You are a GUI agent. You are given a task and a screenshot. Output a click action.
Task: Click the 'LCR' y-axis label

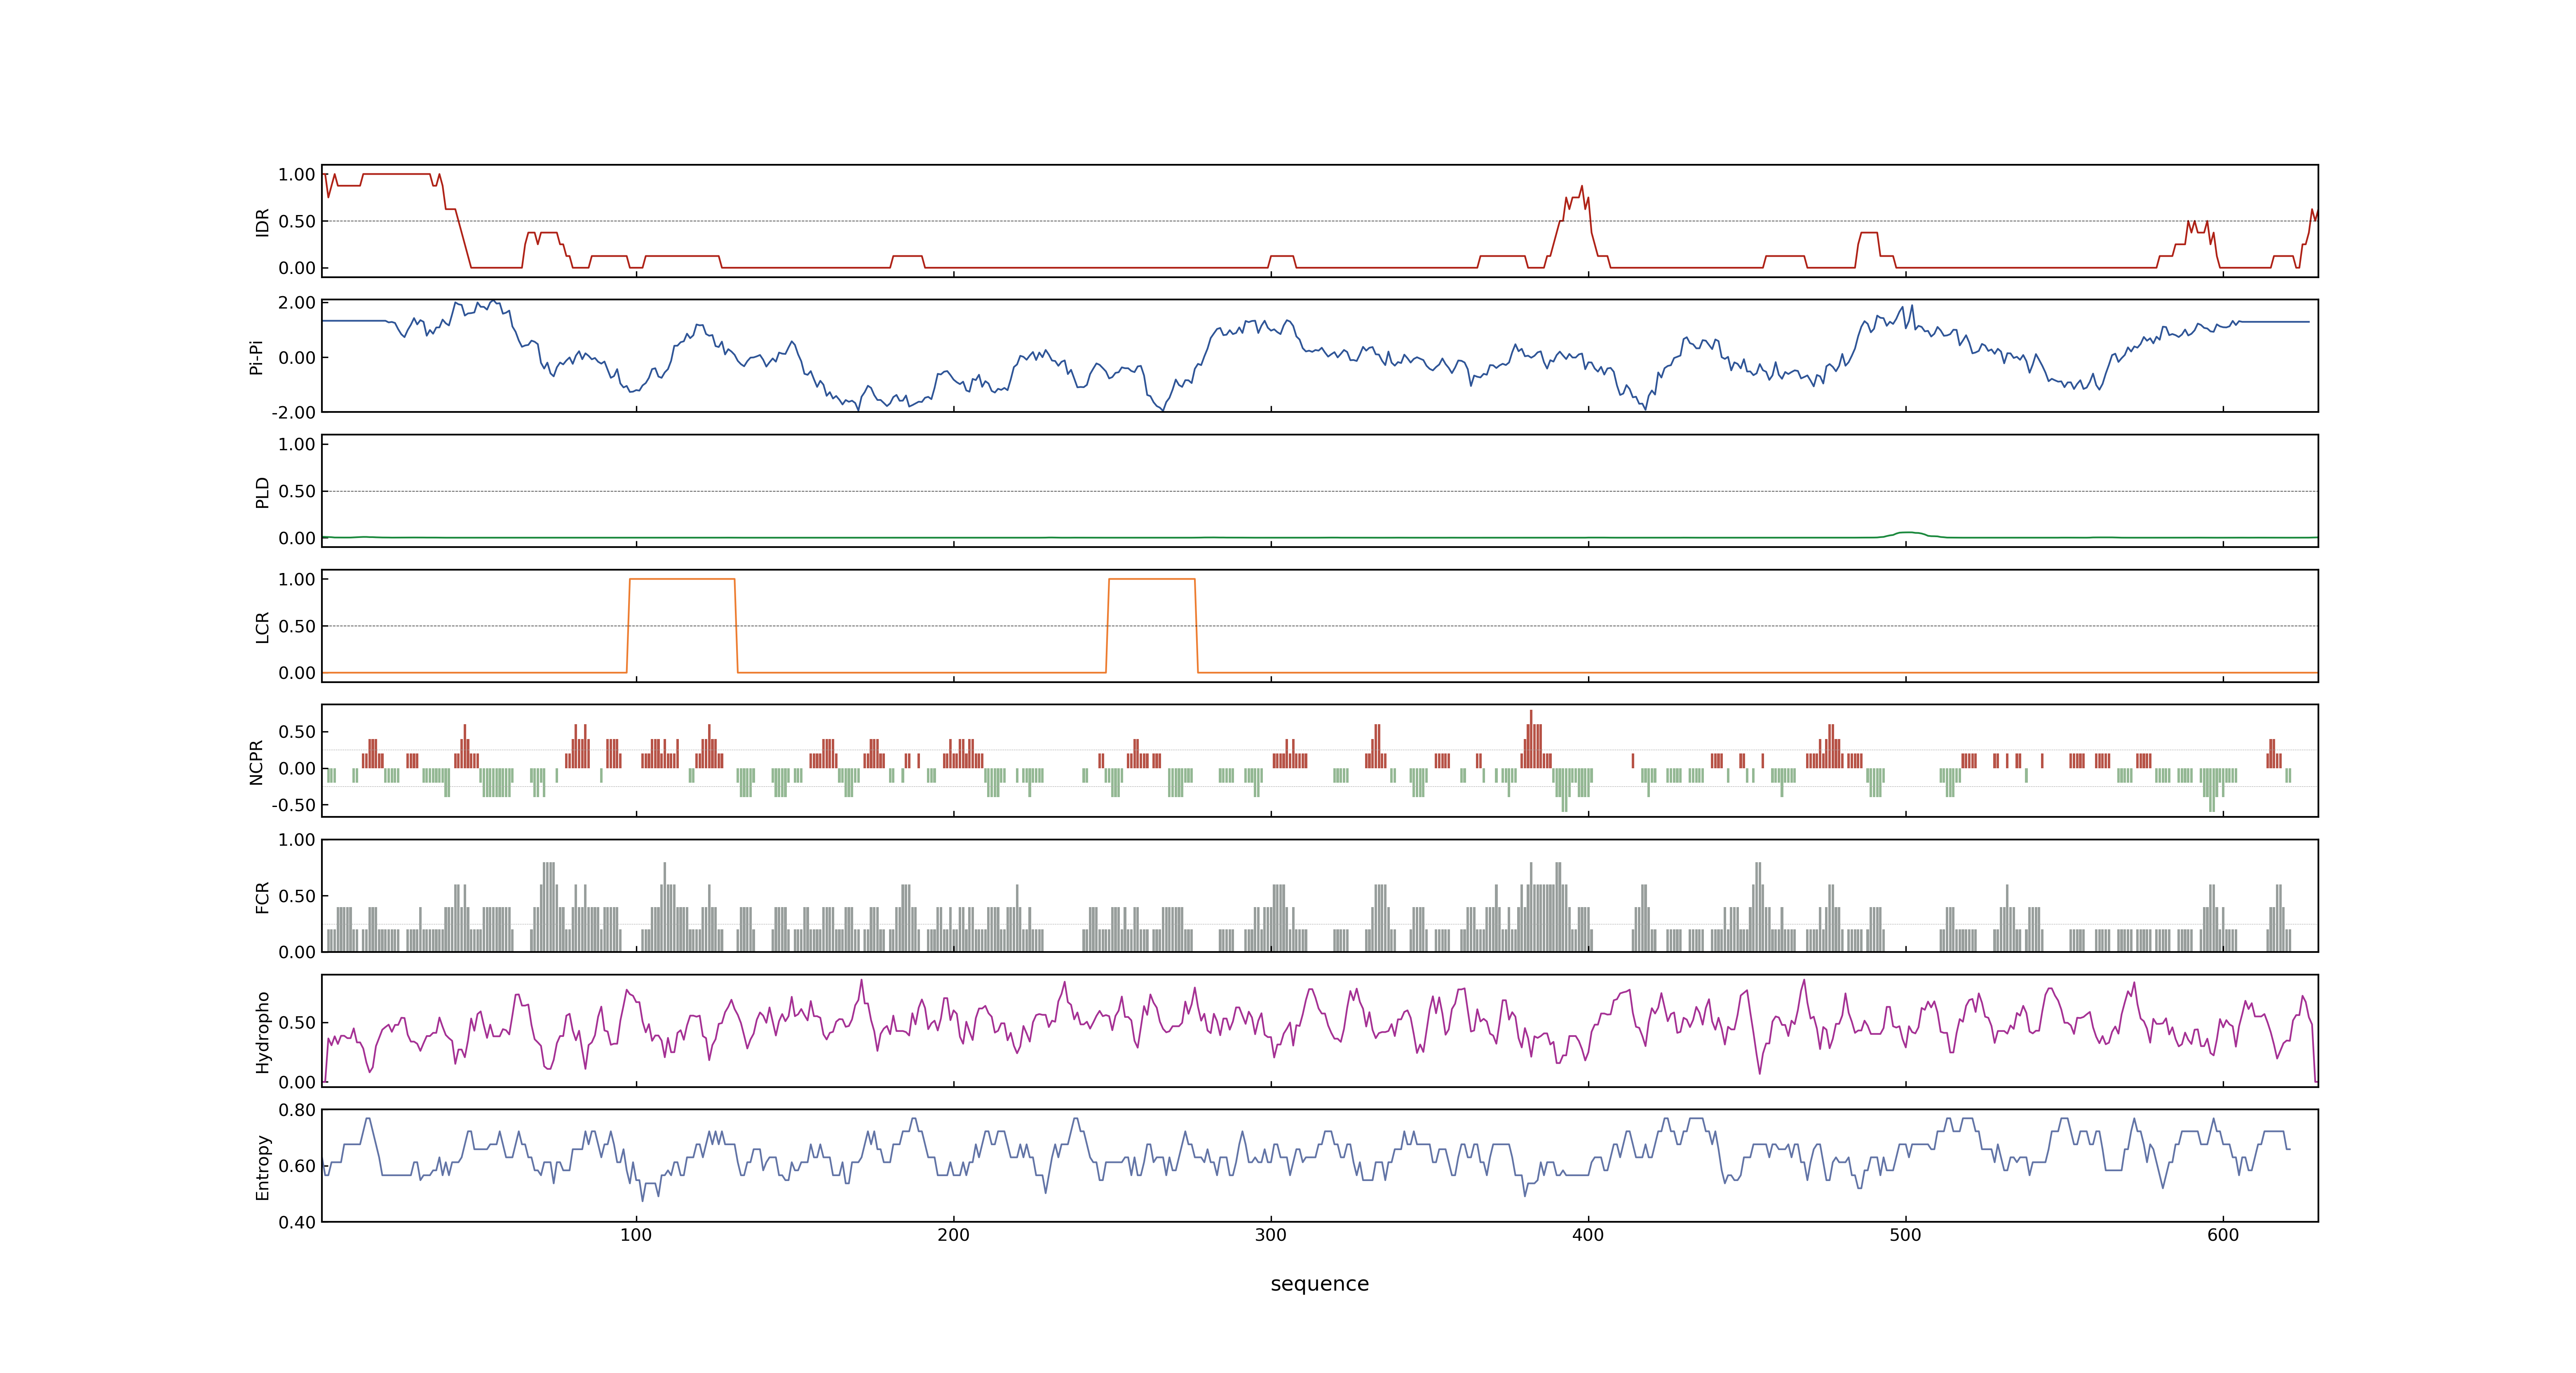(x=262, y=627)
